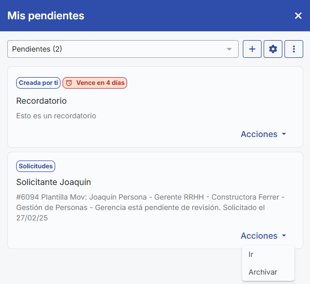Click the Esto es un recordatorio description
310x284 pixels.
tap(56, 116)
